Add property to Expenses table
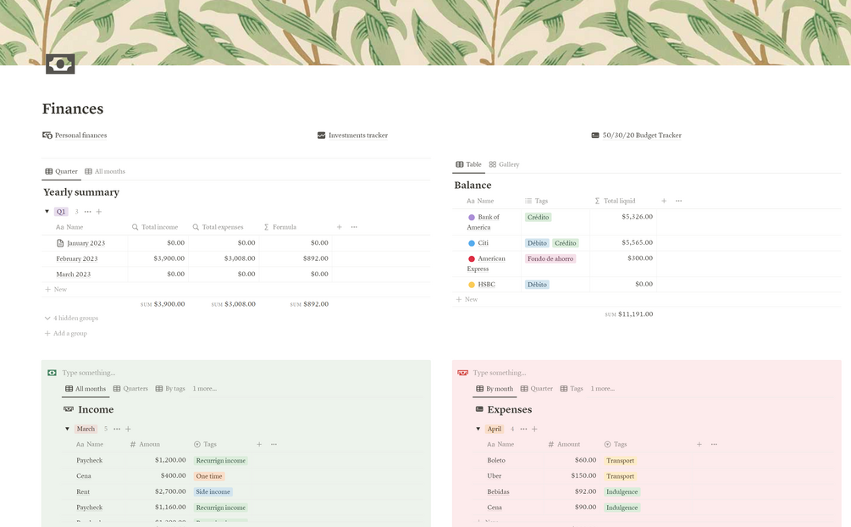 pos(699,445)
